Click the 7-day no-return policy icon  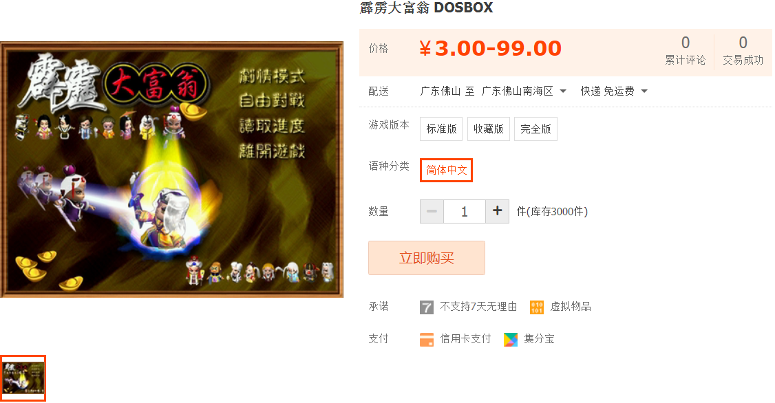[x=427, y=307]
